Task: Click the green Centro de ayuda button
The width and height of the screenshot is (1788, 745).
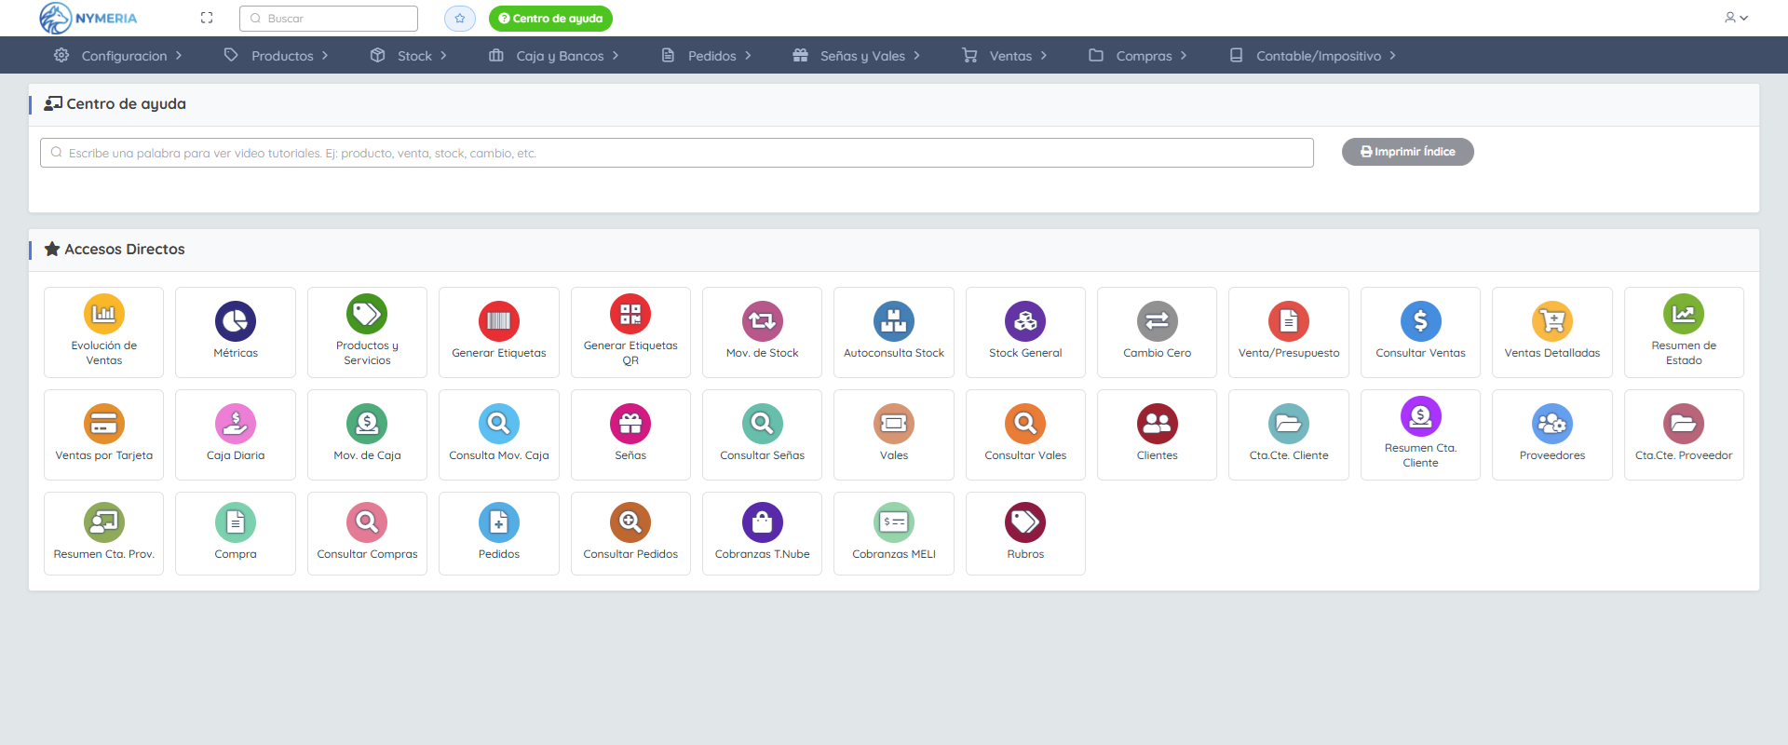Action: (x=550, y=19)
